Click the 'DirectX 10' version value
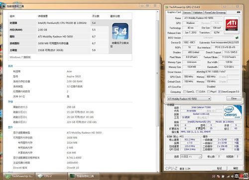249x180 pixels. [x=73, y=168]
